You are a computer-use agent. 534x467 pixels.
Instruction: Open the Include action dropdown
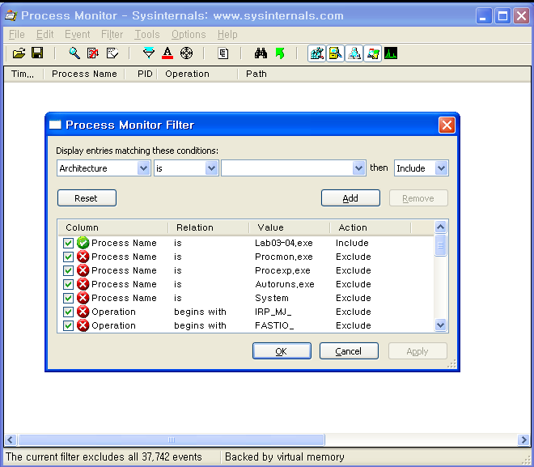(441, 168)
